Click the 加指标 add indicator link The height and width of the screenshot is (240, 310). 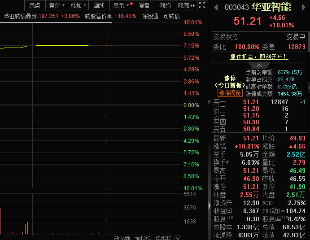(x=143, y=238)
